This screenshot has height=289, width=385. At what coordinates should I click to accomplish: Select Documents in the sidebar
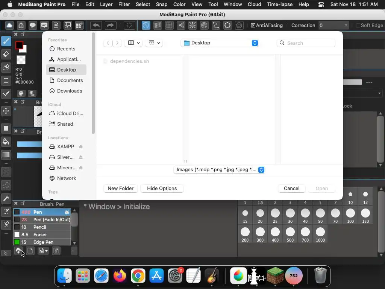(x=66, y=81)
